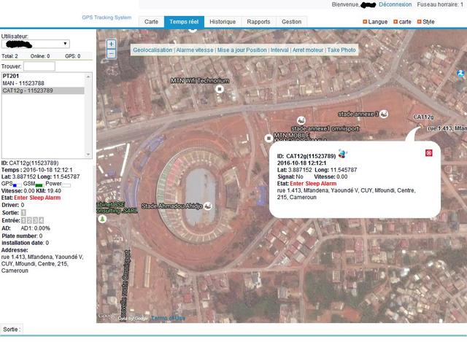
Task: Click the carte orange square icon
Action: point(395,22)
